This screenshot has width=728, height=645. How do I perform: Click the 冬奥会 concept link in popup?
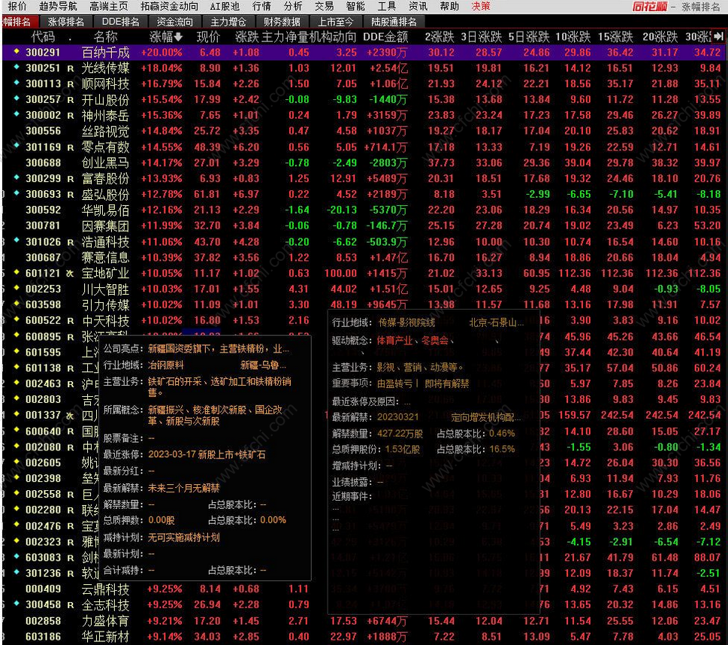click(x=435, y=341)
